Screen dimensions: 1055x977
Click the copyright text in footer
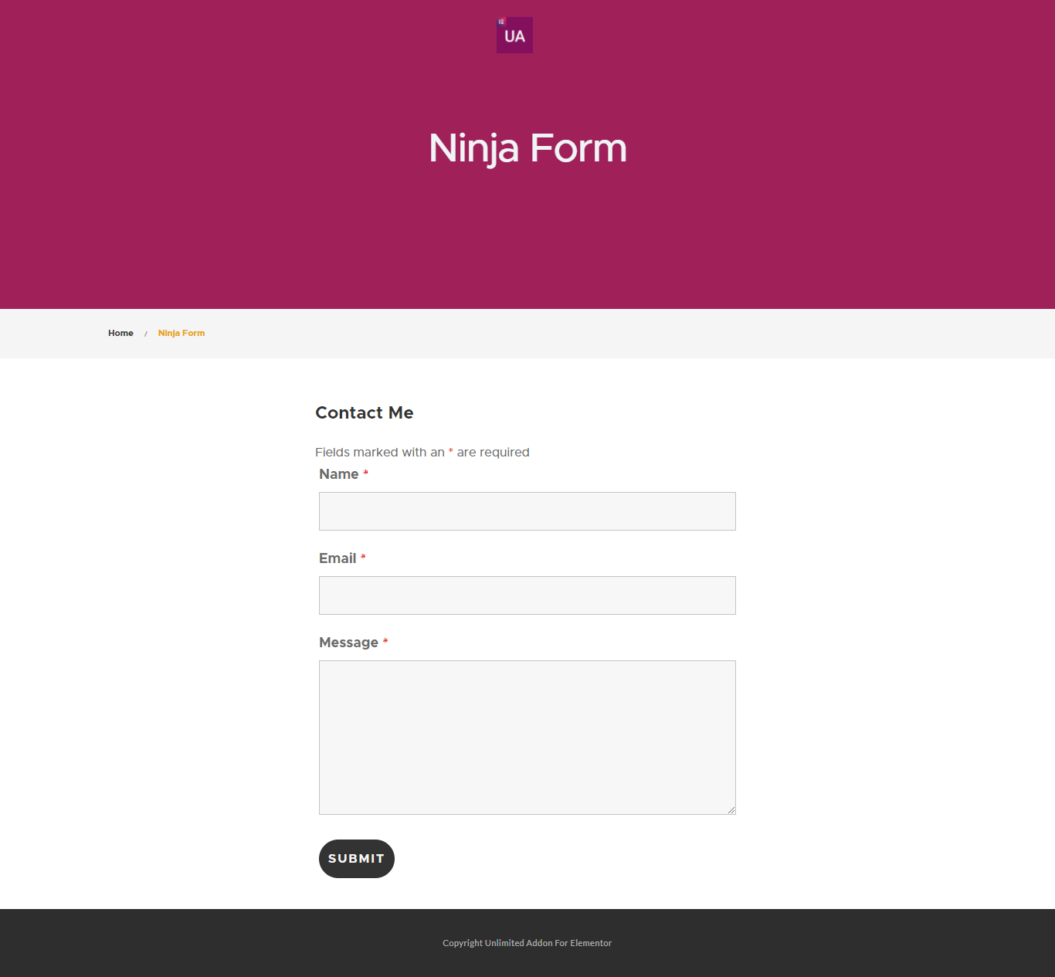pyautogui.click(x=527, y=943)
